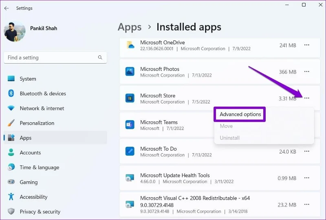Open three-dot menu for Visual C++ 2008 Redistributable
Viewport: 326px width, 220px height.
coord(307,205)
